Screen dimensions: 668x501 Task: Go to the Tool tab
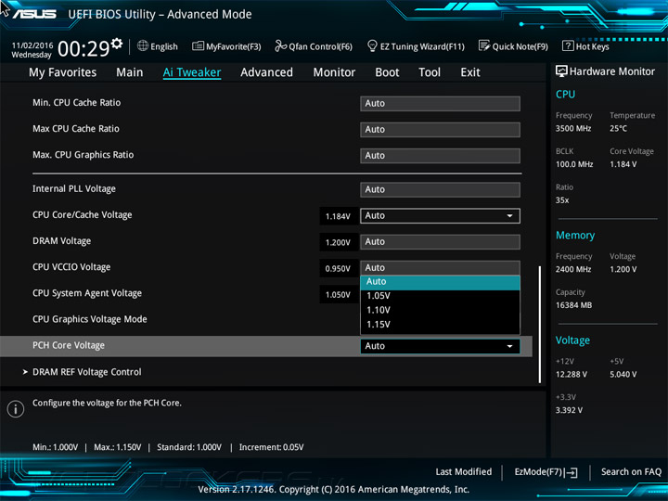coord(430,72)
